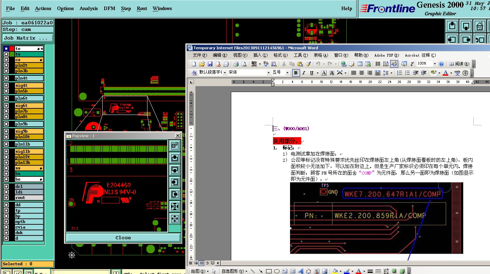
Task: Click Word's Print icon
Action: pyautogui.click(x=236, y=64)
